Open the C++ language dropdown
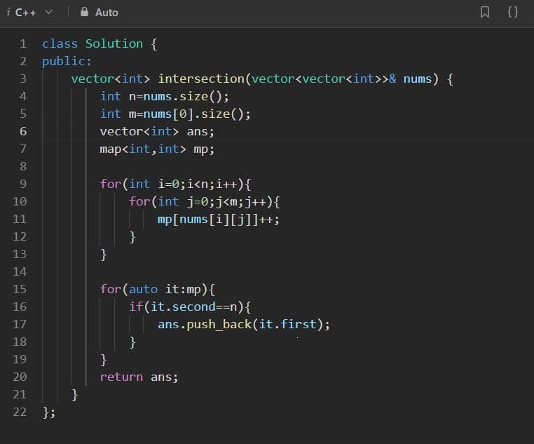Viewport: 534px width, 444px height. 27,12
